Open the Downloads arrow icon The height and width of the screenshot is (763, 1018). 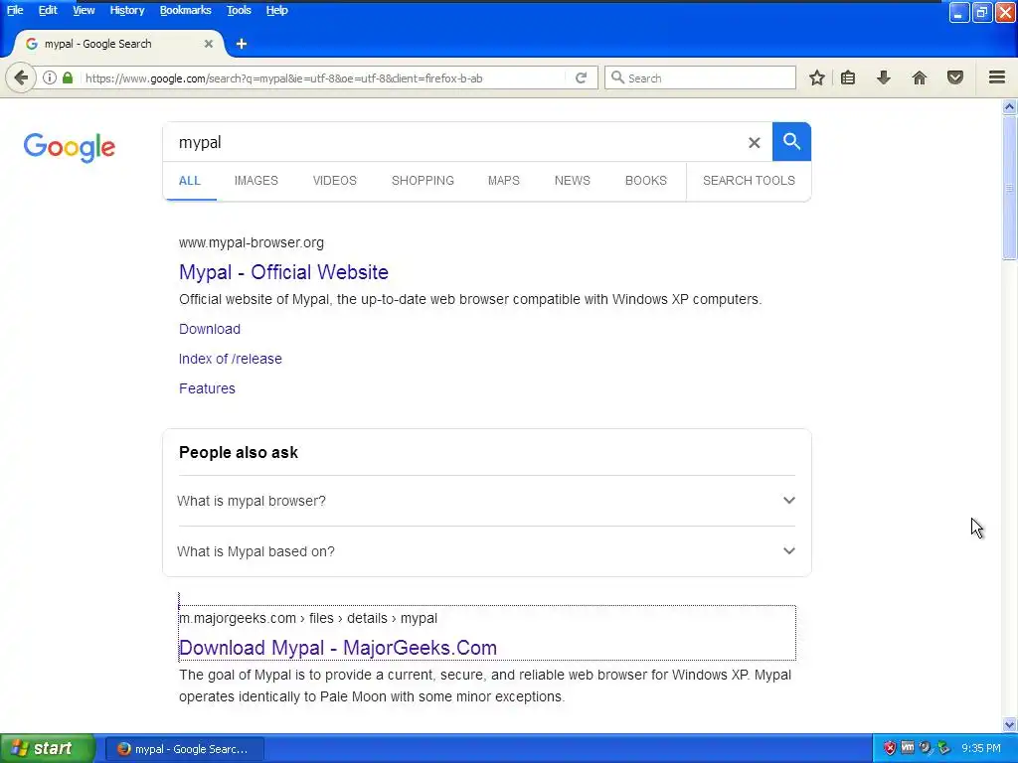[883, 77]
